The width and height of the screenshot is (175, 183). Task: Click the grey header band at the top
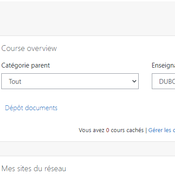click(87, 18)
